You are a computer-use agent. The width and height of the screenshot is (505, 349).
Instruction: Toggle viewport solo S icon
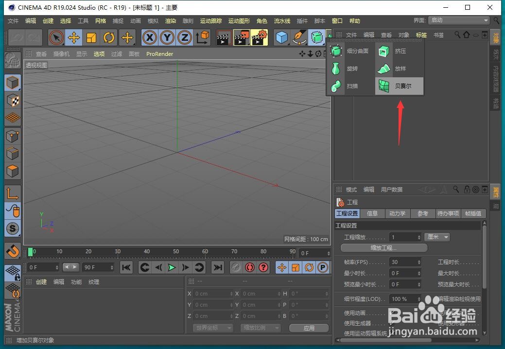(13, 228)
